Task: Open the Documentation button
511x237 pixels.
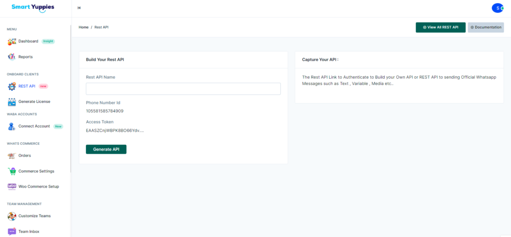Action: (486, 27)
